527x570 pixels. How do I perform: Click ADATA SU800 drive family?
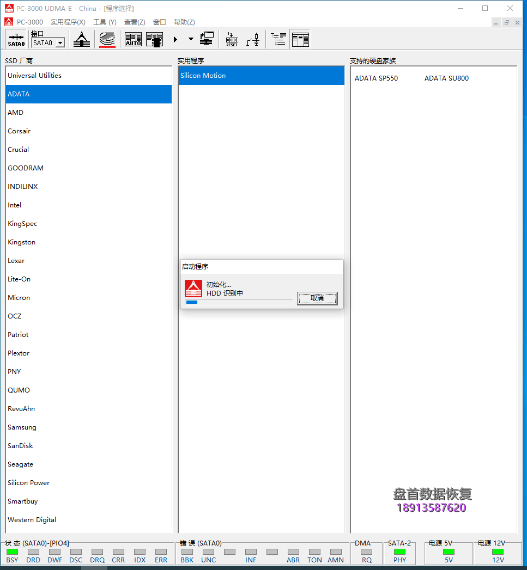point(446,78)
